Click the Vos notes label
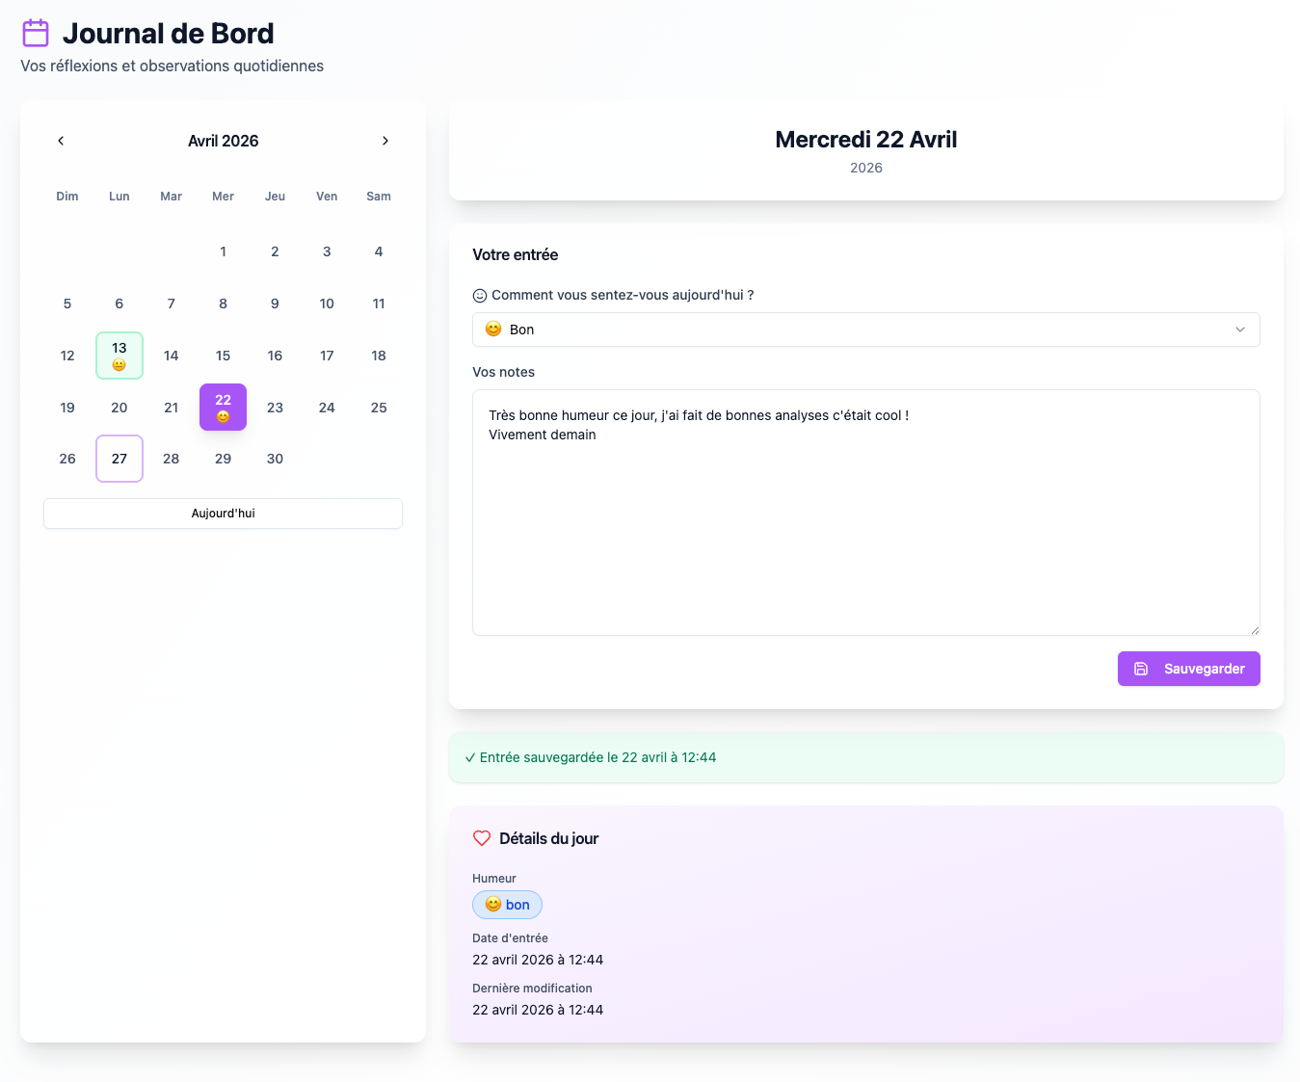 pos(503,372)
